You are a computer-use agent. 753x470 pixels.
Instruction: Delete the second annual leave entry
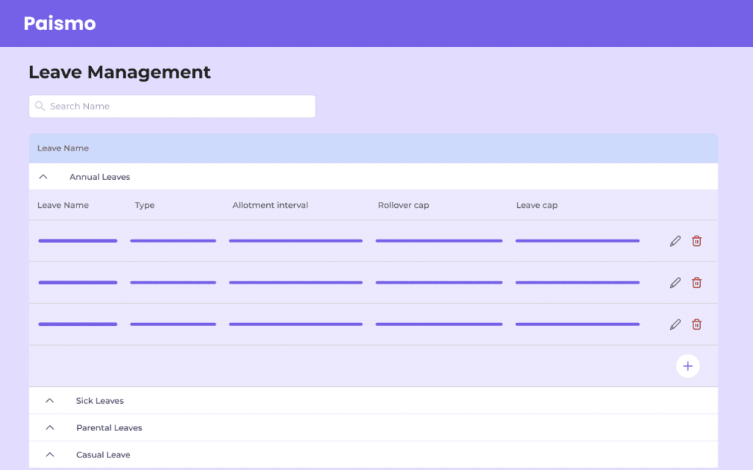pyautogui.click(x=696, y=282)
